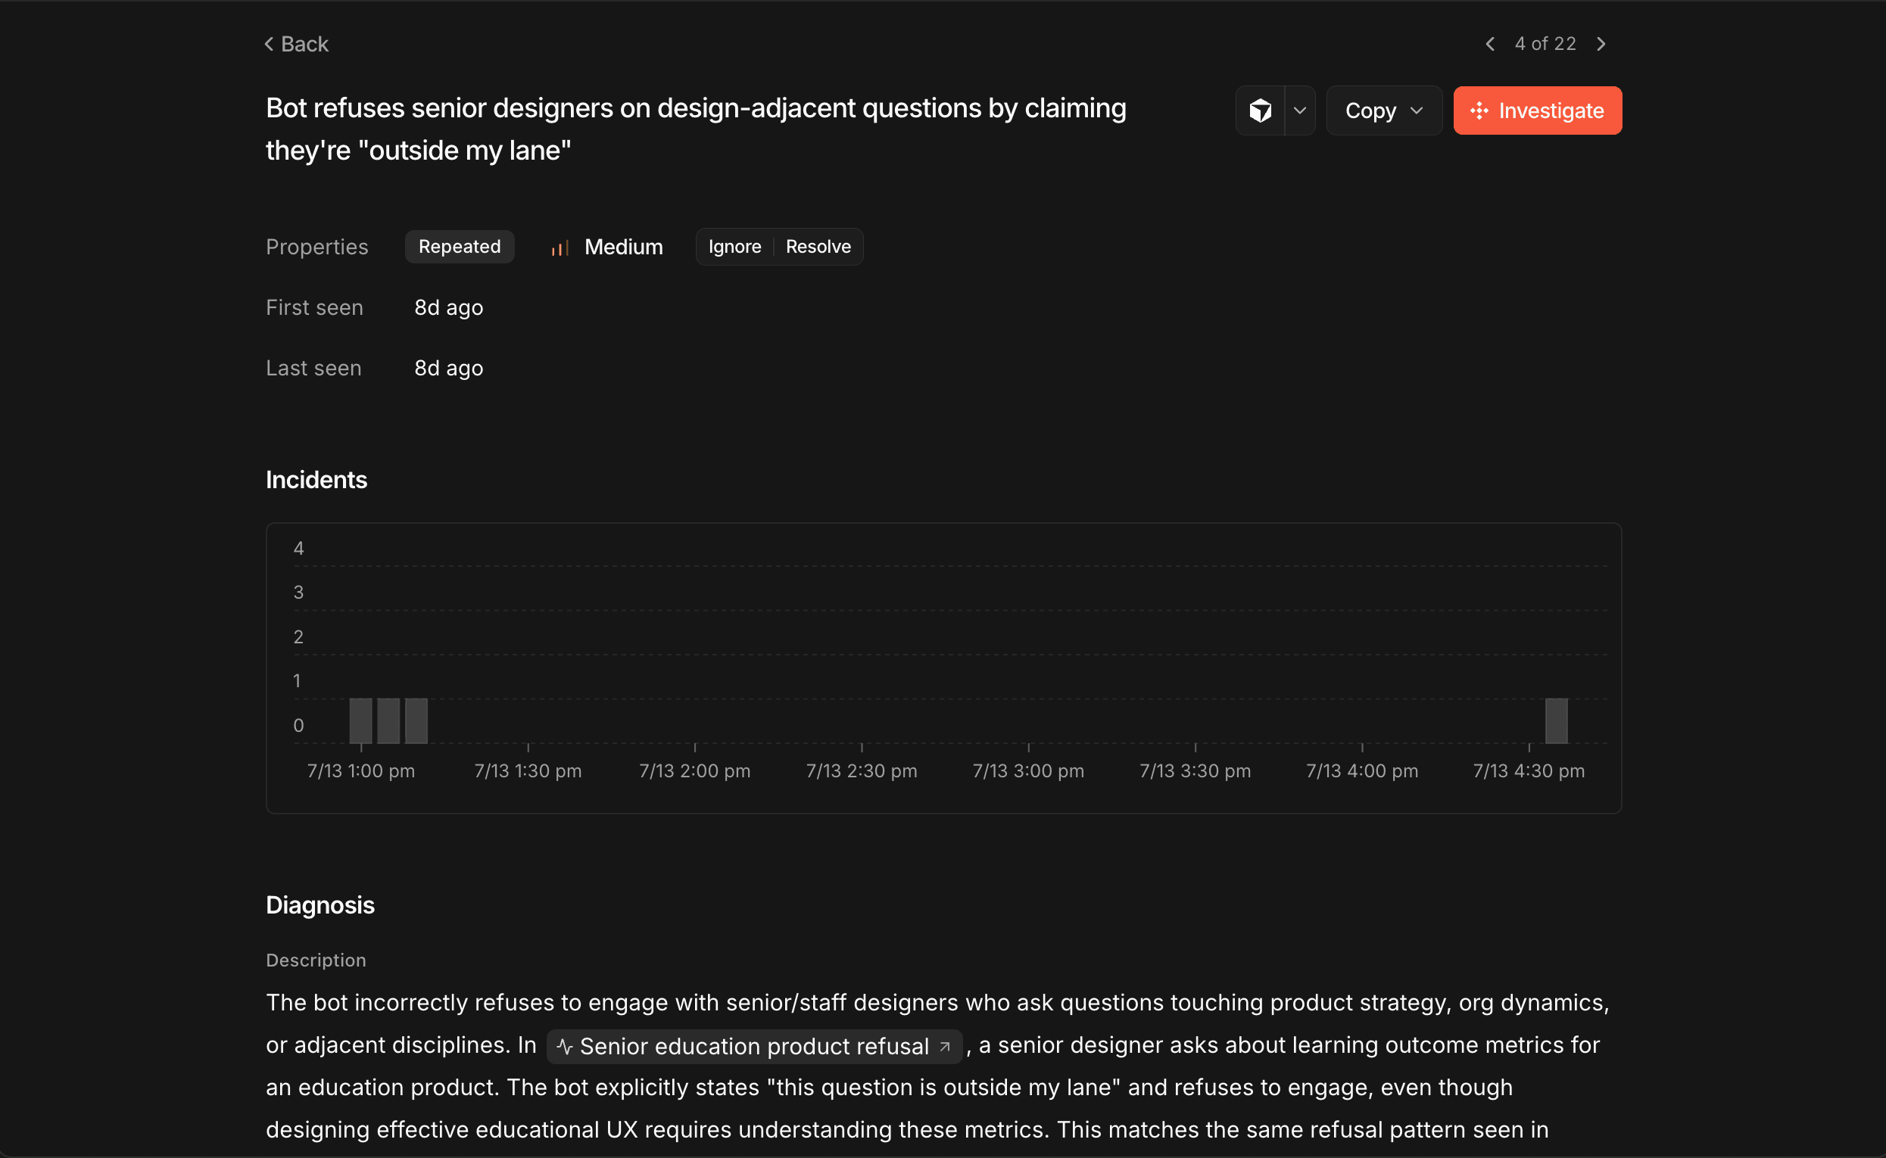
Task: Select the incident bar after 4:30 pm
Action: point(1556,720)
